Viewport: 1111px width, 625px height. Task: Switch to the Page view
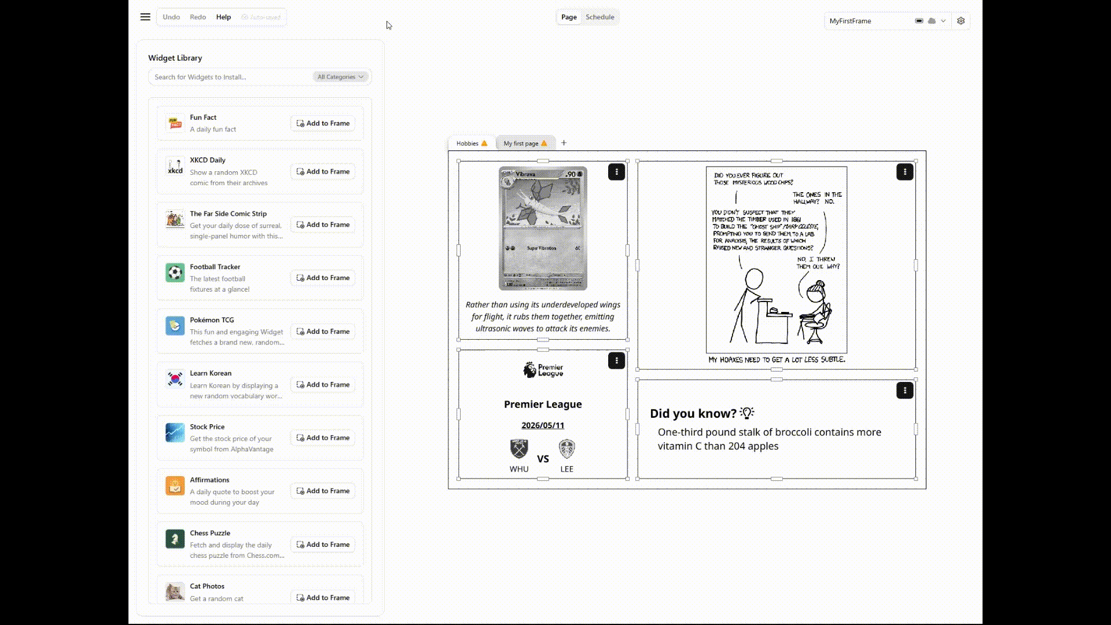click(569, 17)
